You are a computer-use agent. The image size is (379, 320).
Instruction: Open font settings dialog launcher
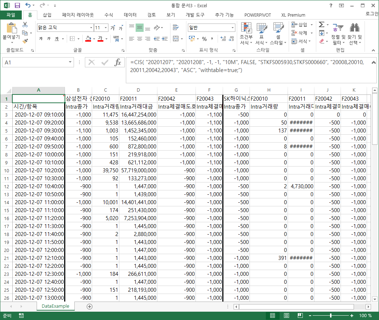[x=123, y=50]
